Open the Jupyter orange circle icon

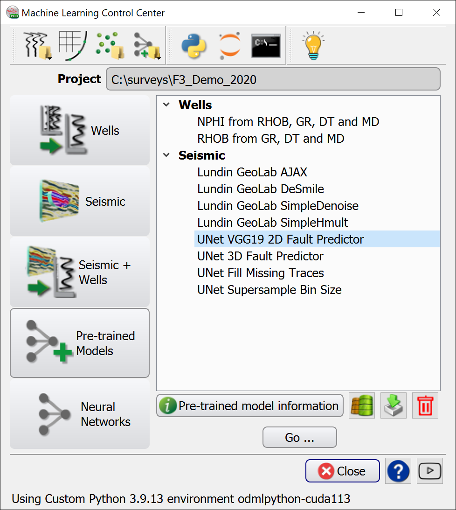230,46
